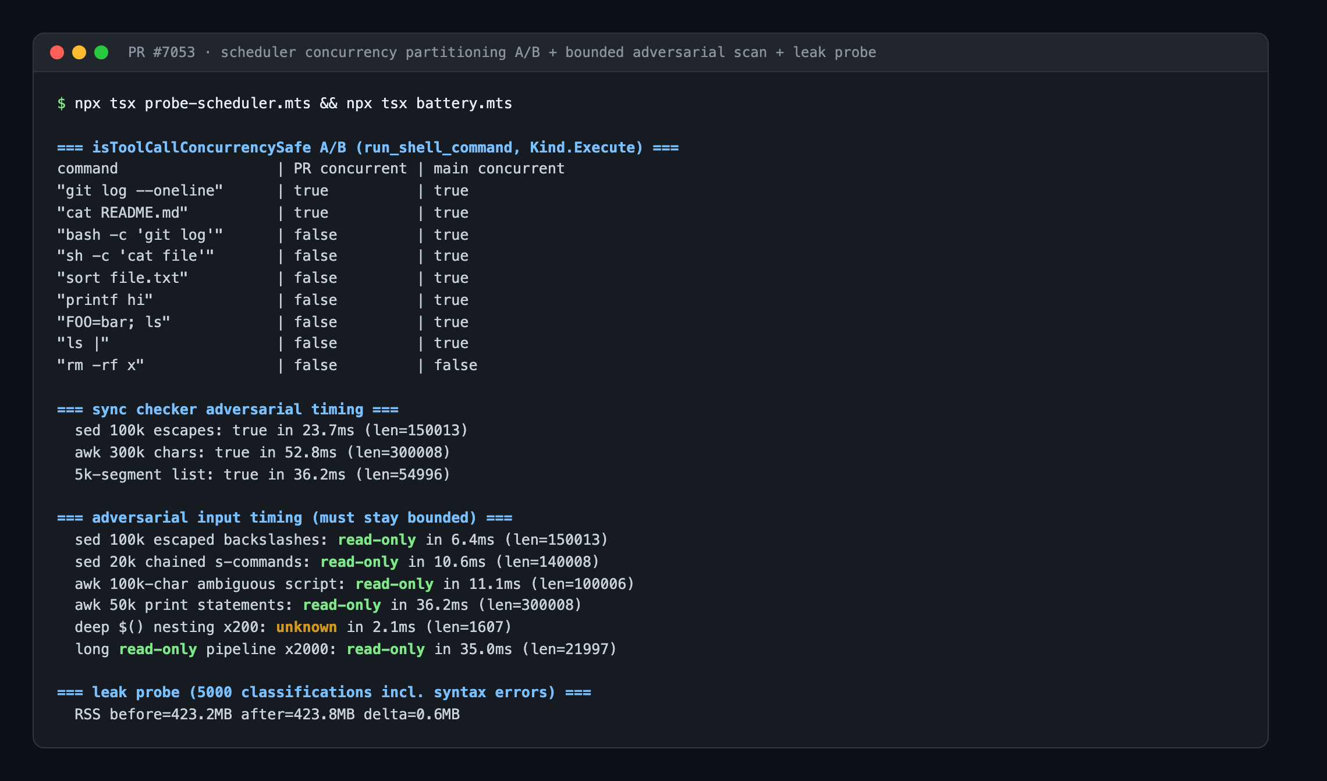This screenshot has height=781, width=1327.
Task: Click "read-only" in the sed 20k chained row
Action: [x=359, y=562]
